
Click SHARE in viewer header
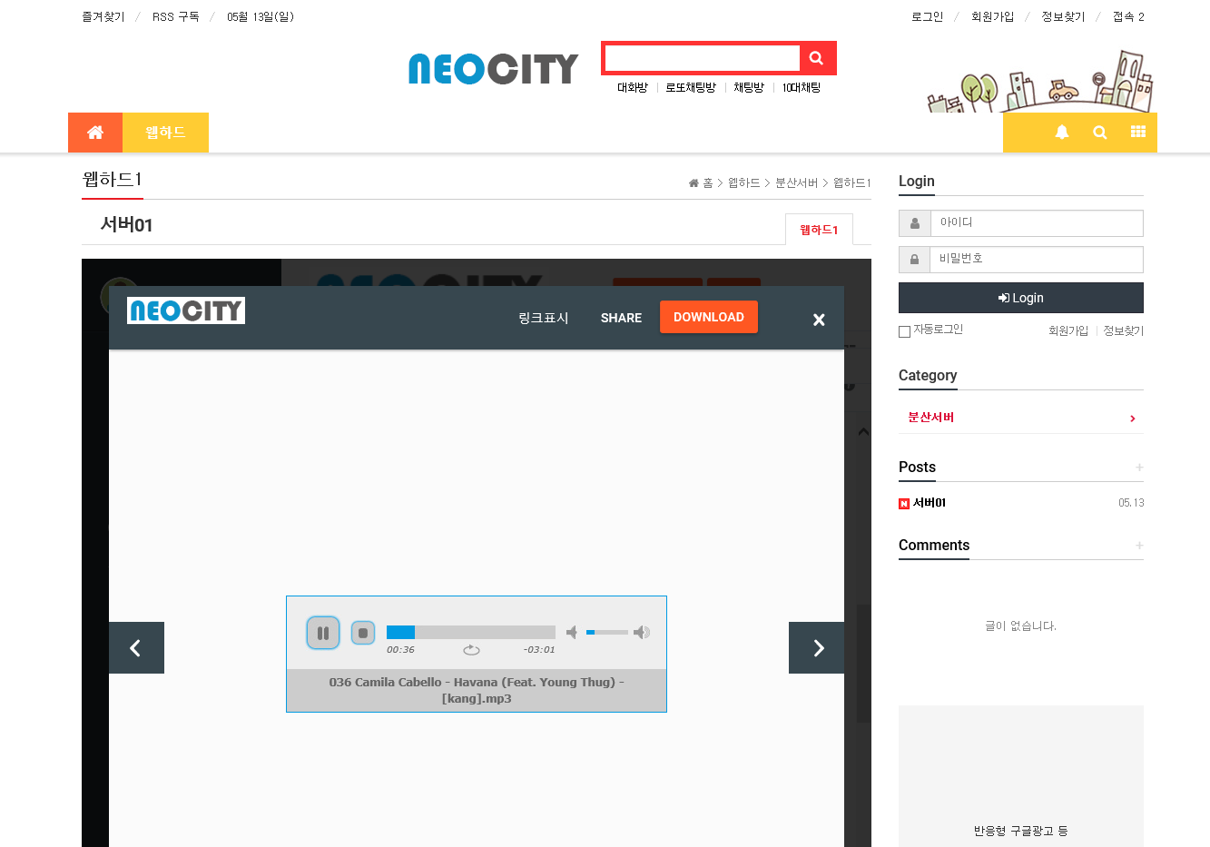pos(621,318)
